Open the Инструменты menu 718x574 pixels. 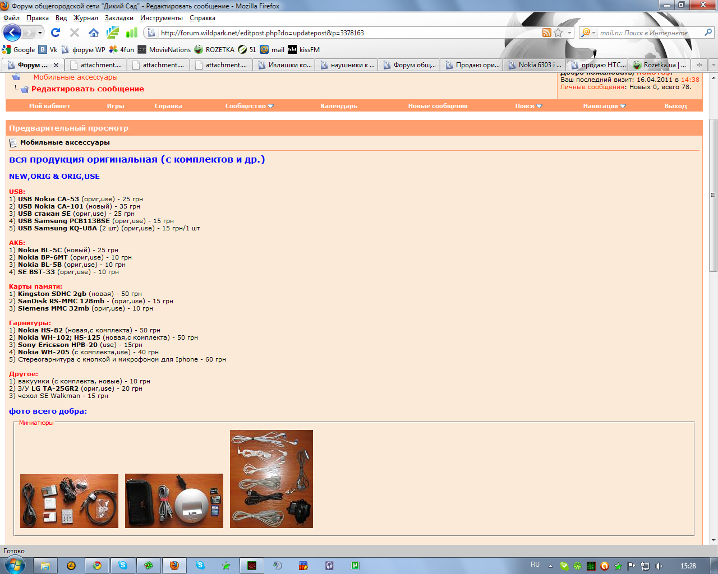[x=162, y=18]
